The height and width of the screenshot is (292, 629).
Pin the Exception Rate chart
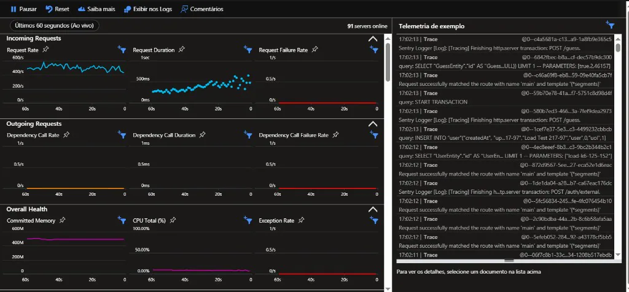click(x=301, y=220)
